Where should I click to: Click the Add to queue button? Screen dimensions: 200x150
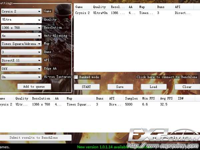pos(35,87)
